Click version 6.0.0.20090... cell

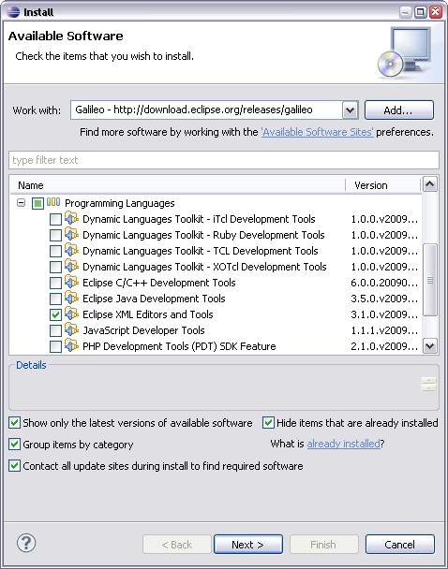point(384,283)
